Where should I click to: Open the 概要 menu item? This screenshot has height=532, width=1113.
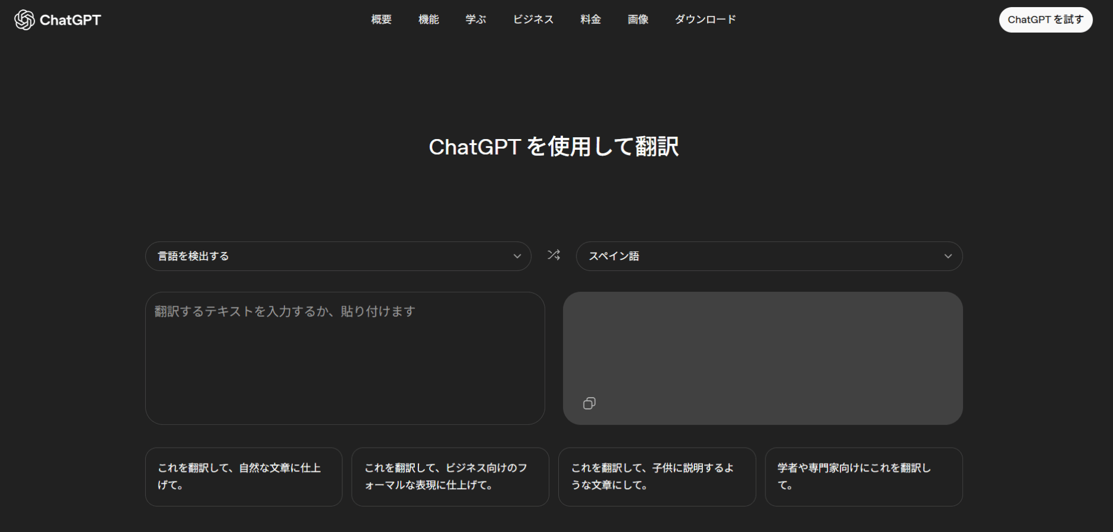(382, 20)
